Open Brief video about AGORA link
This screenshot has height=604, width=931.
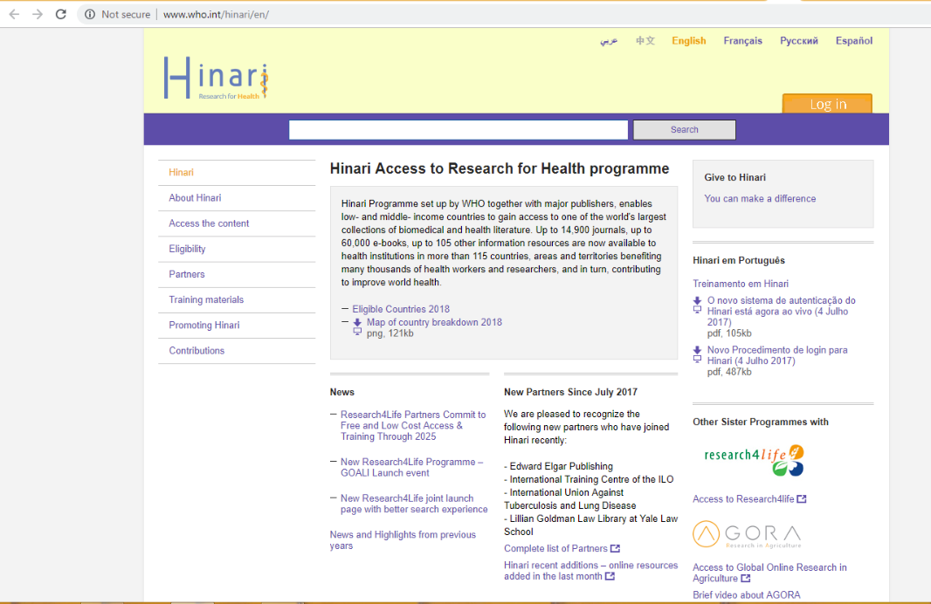(747, 595)
